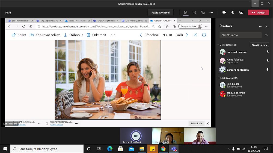273x153 pixels.
Task: Click the share screen icon
Action: [x=241, y=13]
